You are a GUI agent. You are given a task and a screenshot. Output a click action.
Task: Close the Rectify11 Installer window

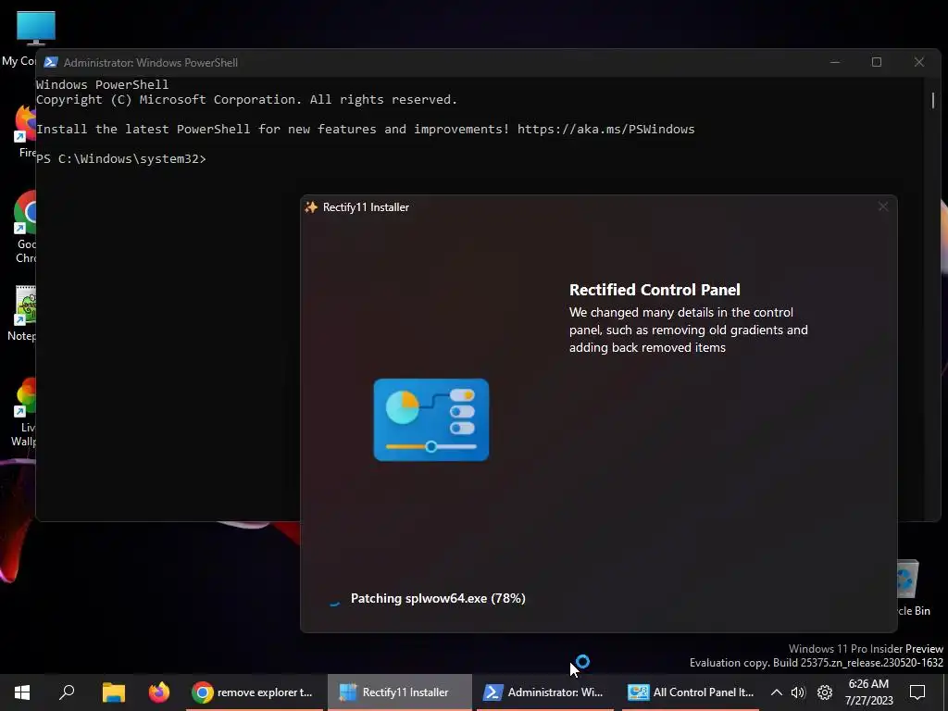(x=882, y=206)
